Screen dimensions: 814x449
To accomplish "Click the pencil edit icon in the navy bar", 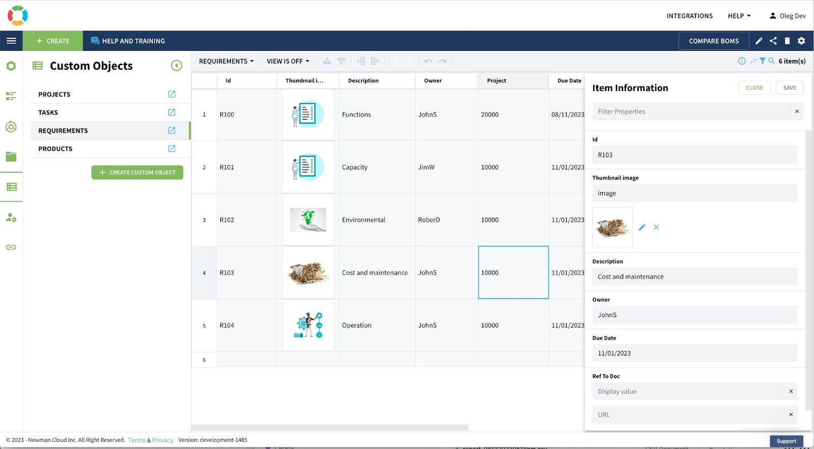I will 759,41.
